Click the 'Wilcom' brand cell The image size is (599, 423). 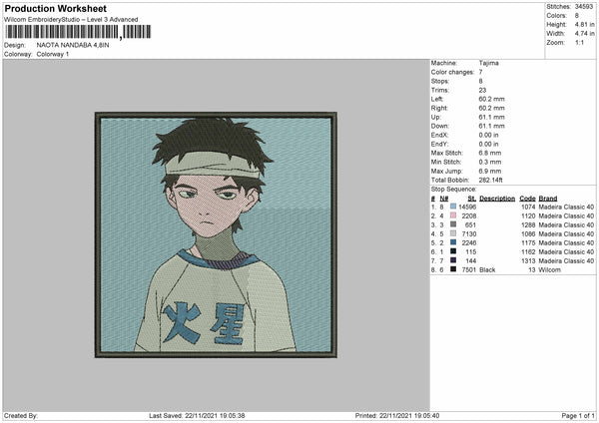pos(550,270)
